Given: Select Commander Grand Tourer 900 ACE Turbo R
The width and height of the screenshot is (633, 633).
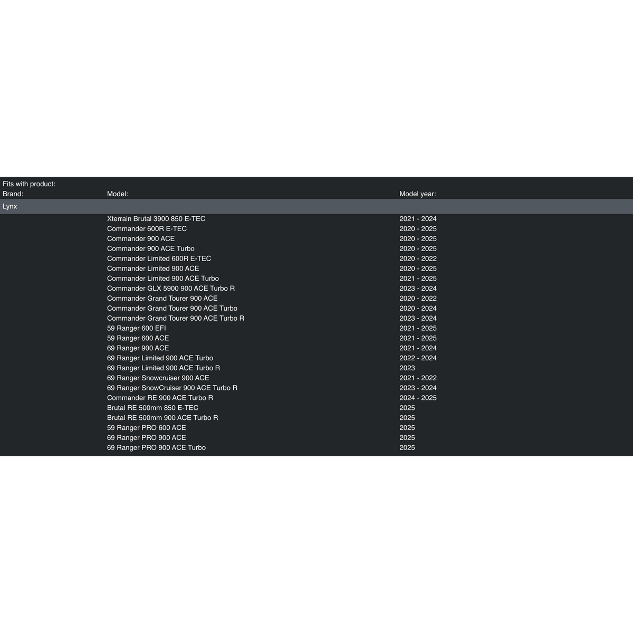Looking at the screenshot, I should 176,319.
